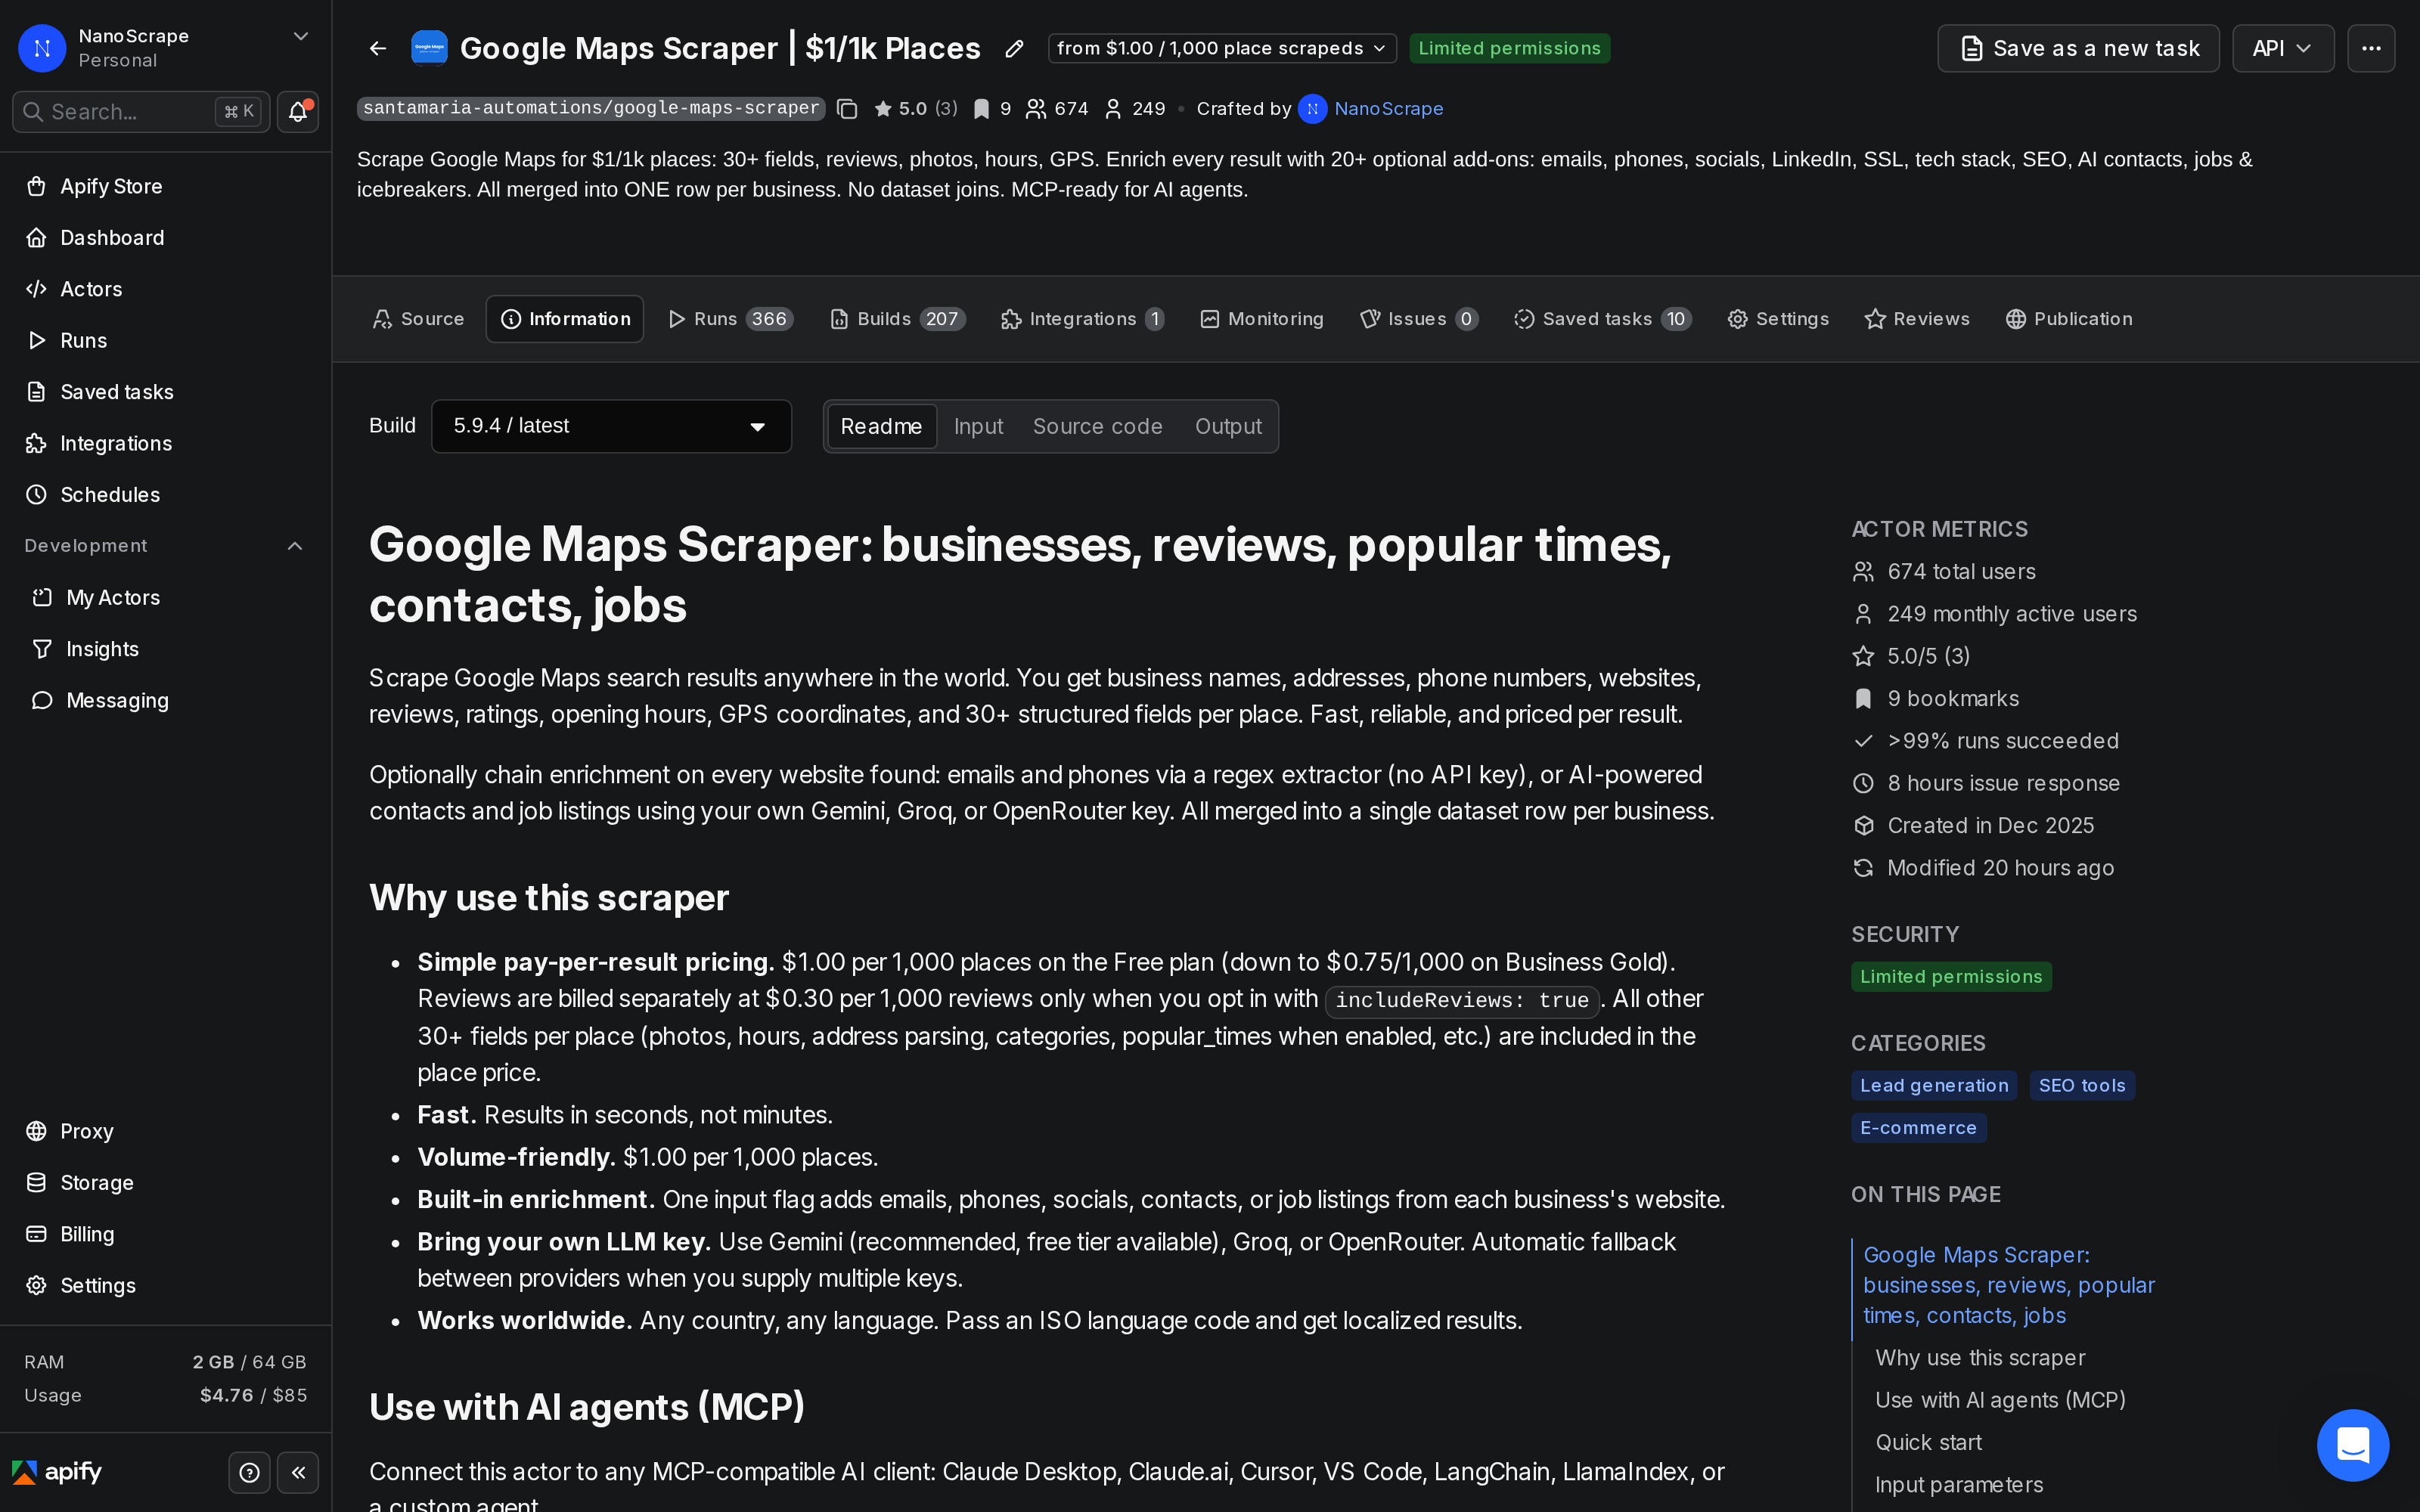The height and width of the screenshot is (1512, 2420).
Task: Click the star rating 5.0 icon in header
Action: pyautogui.click(x=883, y=109)
